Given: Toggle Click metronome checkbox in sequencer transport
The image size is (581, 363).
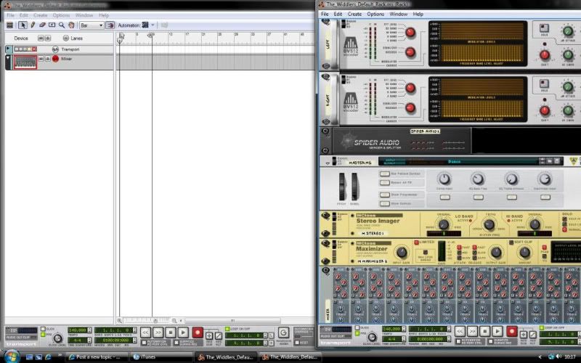Looking at the screenshot, I should [43, 329].
